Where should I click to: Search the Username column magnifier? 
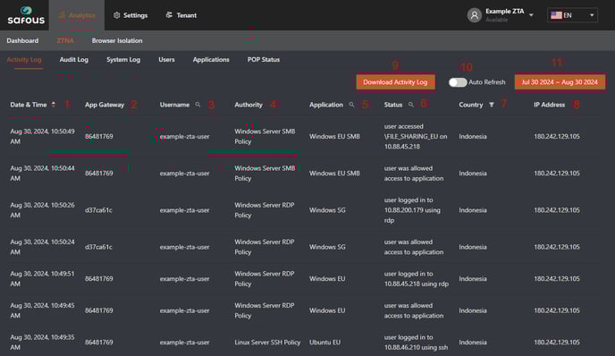tap(198, 105)
